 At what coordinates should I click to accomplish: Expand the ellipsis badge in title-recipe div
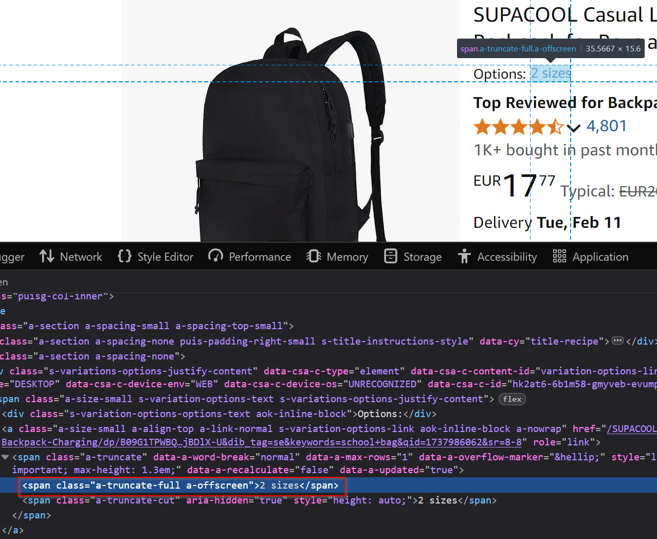(x=617, y=341)
